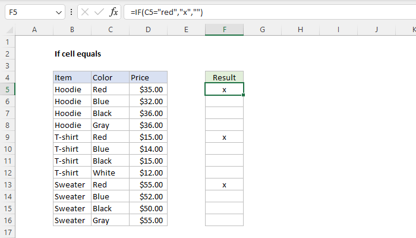The width and height of the screenshot is (416, 238).
Task: Click the cell containing White color
Action: pyautogui.click(x=110, y=173)
